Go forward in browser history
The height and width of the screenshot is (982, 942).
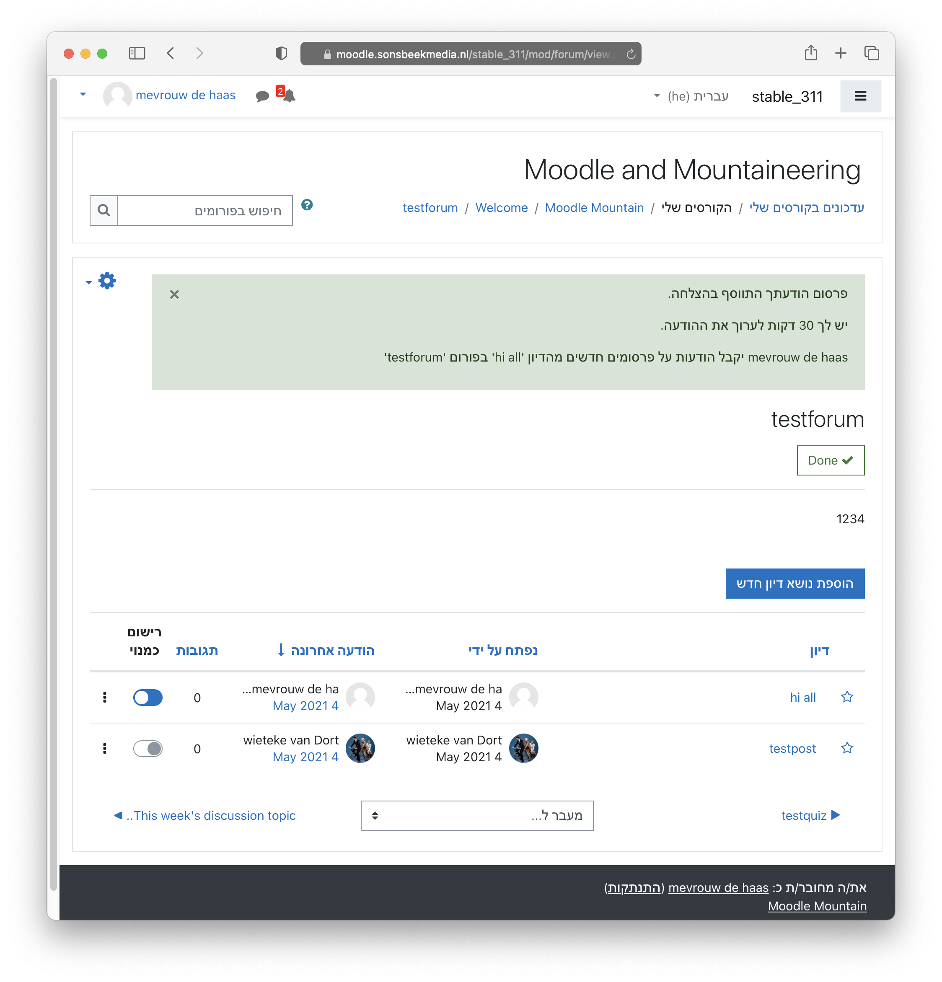(199, 53)
